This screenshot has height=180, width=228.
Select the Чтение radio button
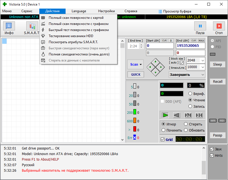click(190, 100)
